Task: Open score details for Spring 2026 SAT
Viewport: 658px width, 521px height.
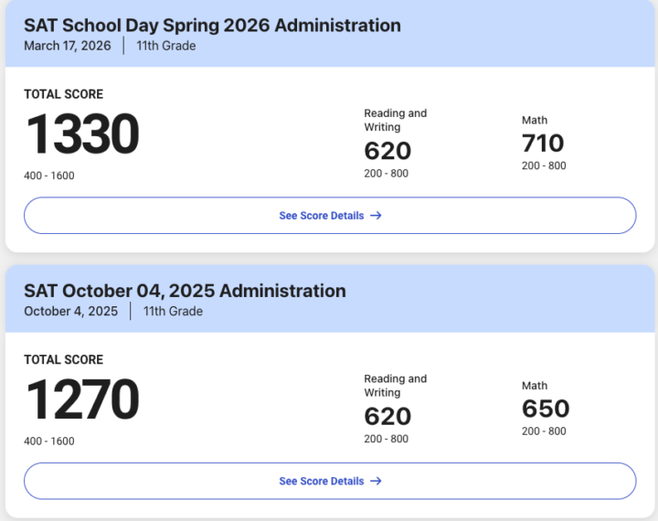Action: click(x=330, y=216)
